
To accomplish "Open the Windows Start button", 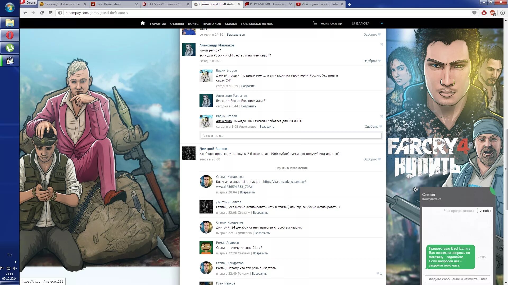I will pos(10,8).
